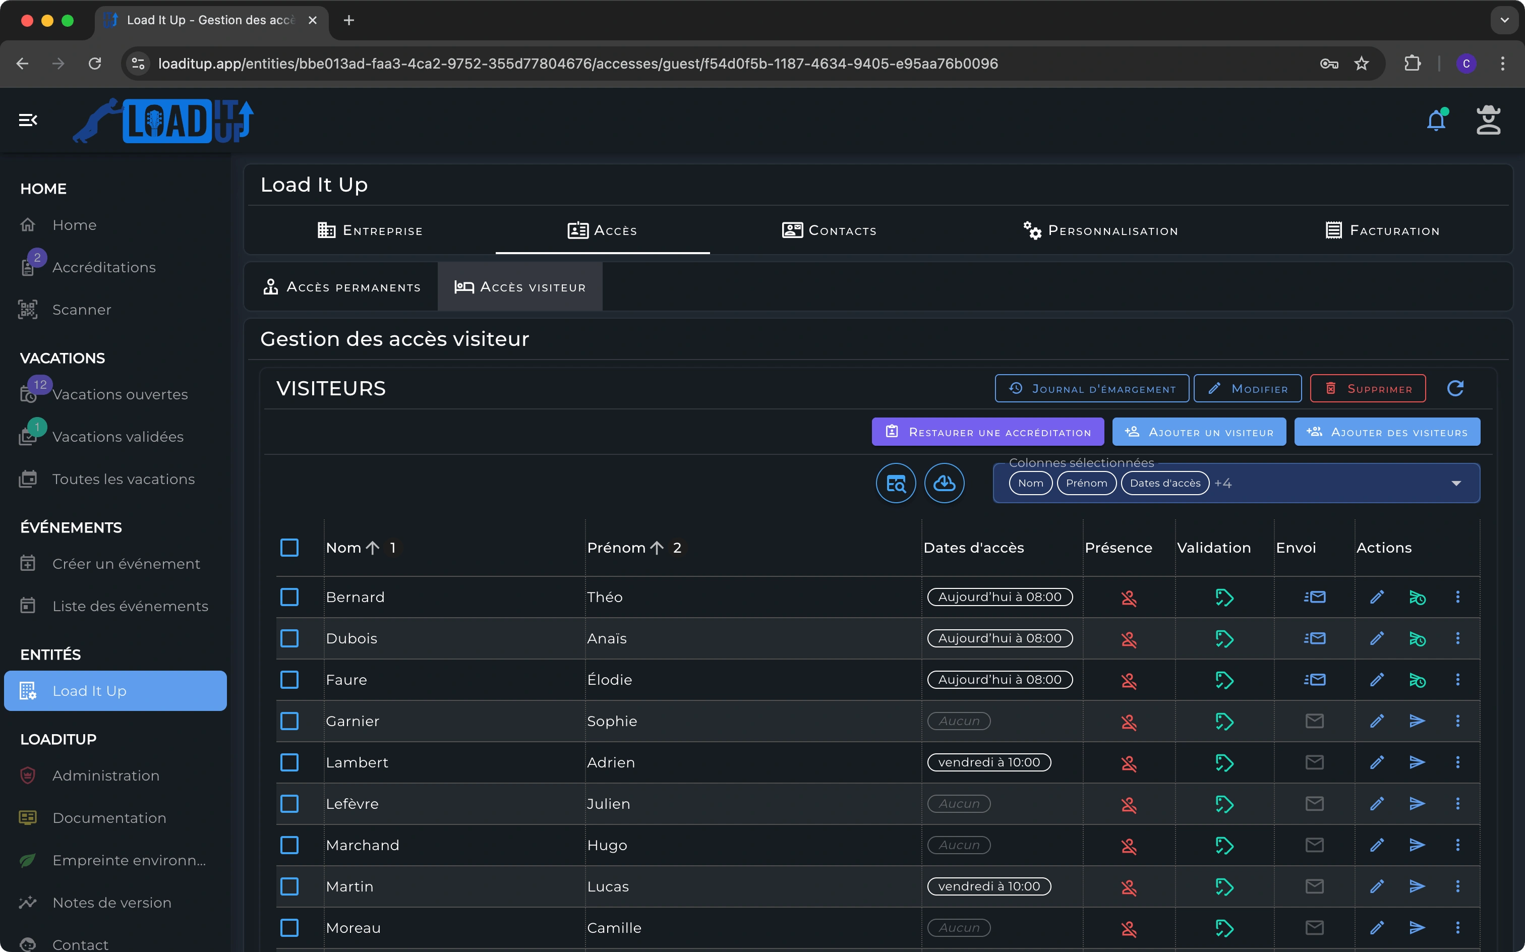Toggle the select-all checkbox in header
The height and width of the screenshot is (952, 1525).
click(x=289, y=547)
